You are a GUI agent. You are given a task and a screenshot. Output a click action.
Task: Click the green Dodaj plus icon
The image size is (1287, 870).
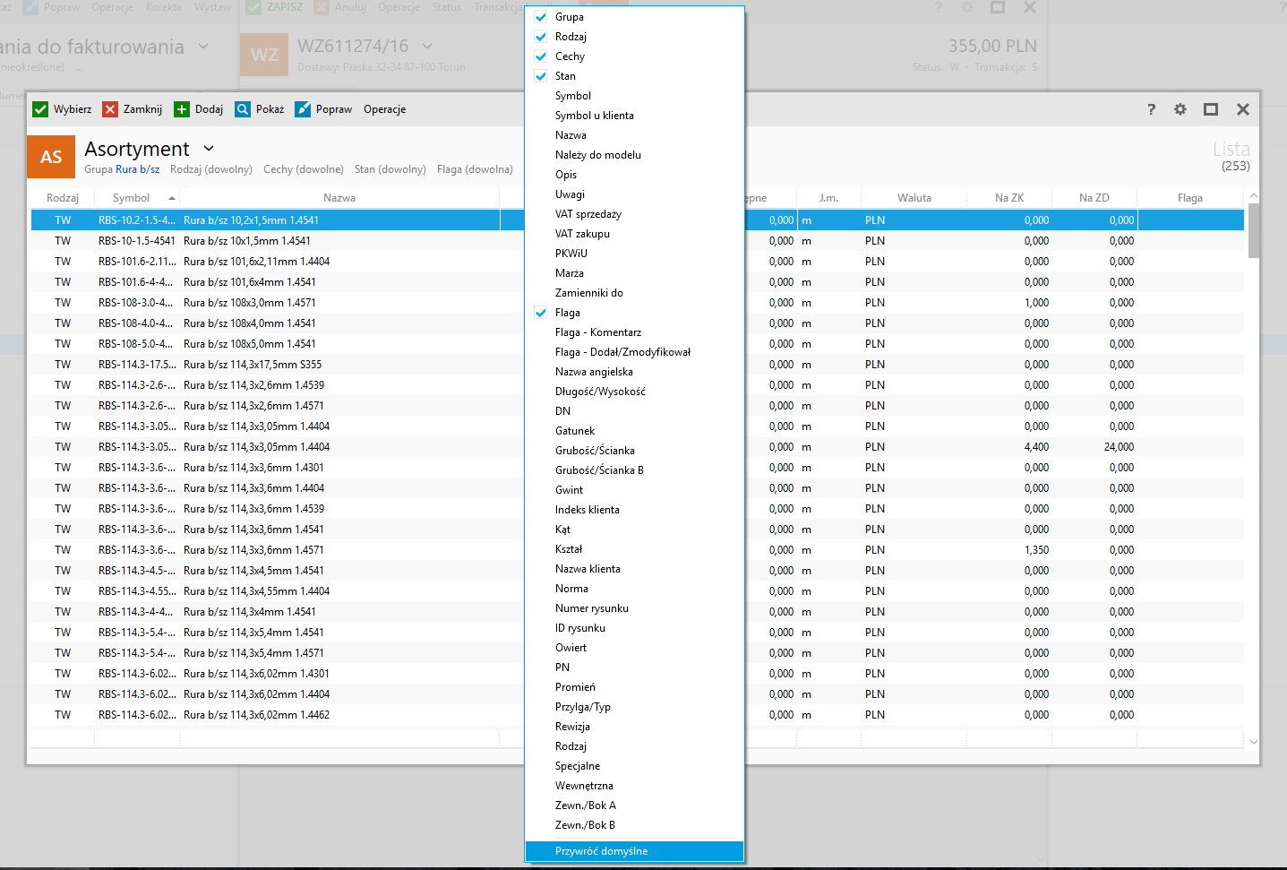click(x=182, y=109)
